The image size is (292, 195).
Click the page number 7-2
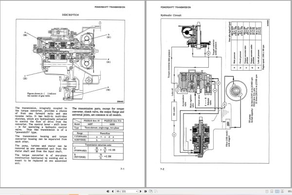click(x=162, y=169)
